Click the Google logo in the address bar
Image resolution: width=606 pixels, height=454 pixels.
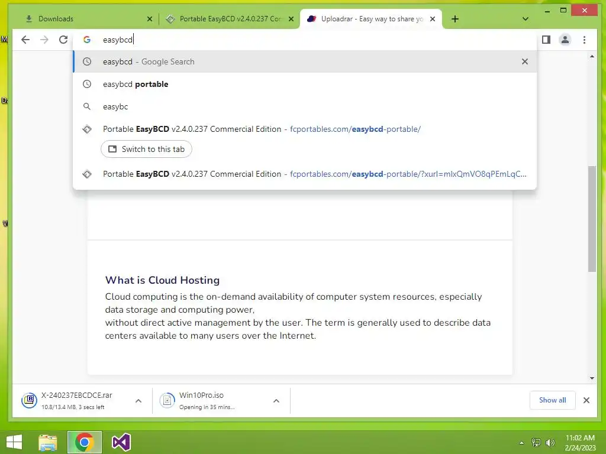tap(87, 40)
